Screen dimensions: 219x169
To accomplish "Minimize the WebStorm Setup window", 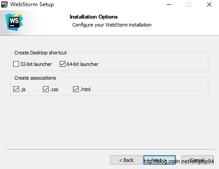I will (x=169, y=4).
